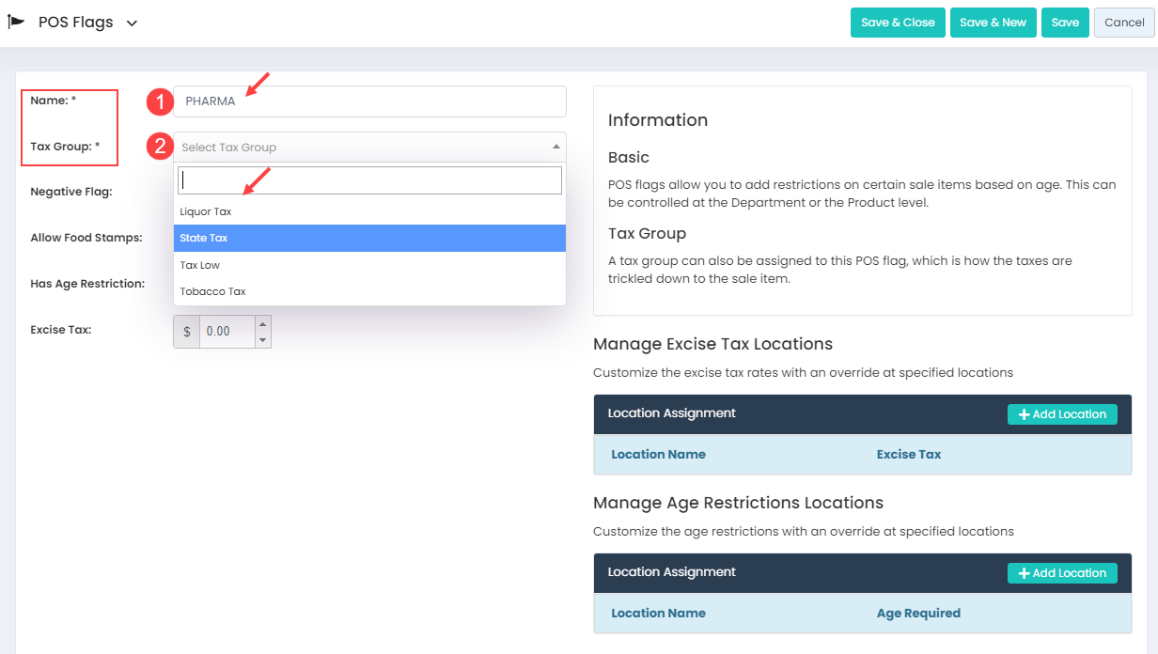Click the Excise Tax column header
The width and height of the screenshot is (1158, 654).
(x=908, y=454)
